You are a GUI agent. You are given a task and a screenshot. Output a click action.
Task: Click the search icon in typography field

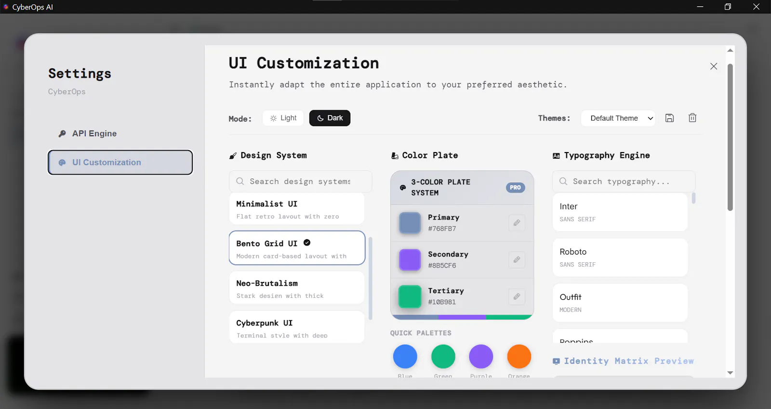click(563, 181)
